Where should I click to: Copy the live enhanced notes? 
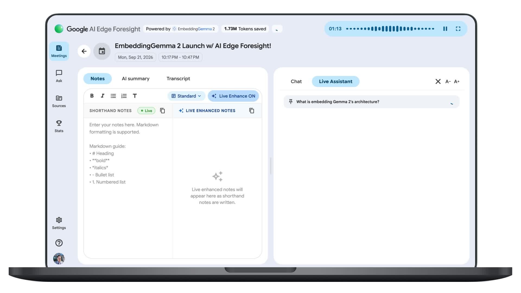click(252, 111)
